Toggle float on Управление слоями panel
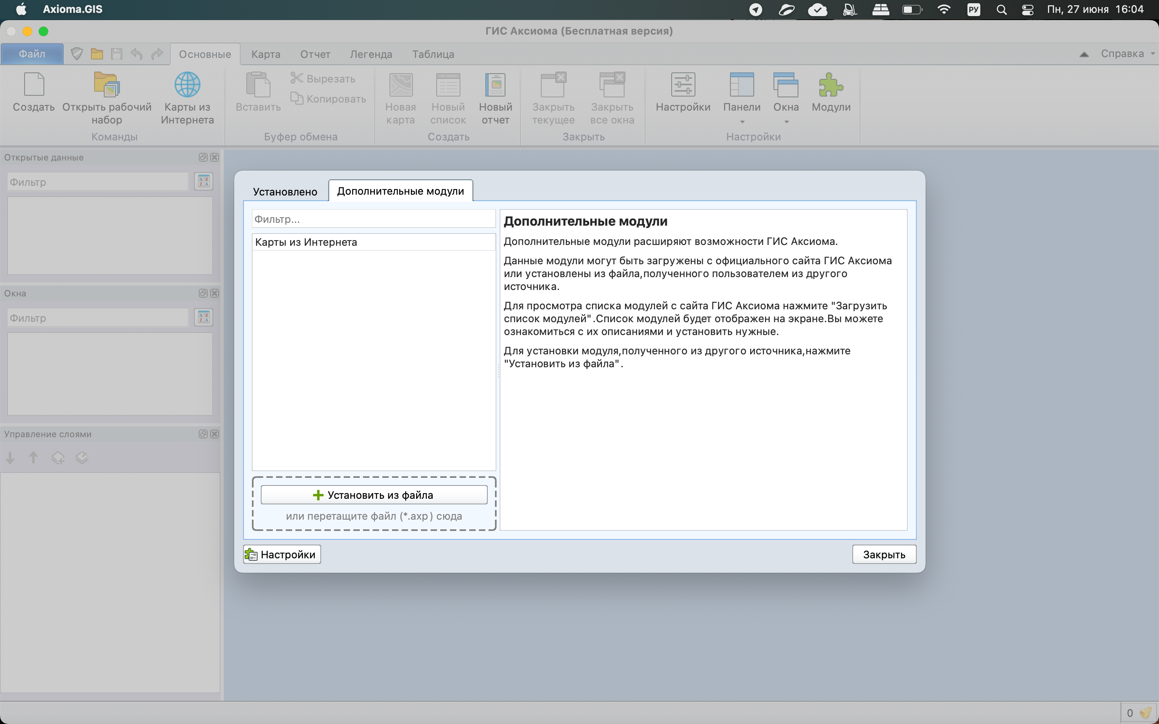The width and height of the screenshot is (1159, 724). pos(203,434)
